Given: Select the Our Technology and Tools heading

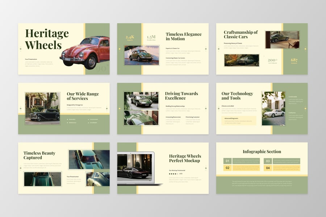Looking at the screenshot, I should tap(237, 96).
